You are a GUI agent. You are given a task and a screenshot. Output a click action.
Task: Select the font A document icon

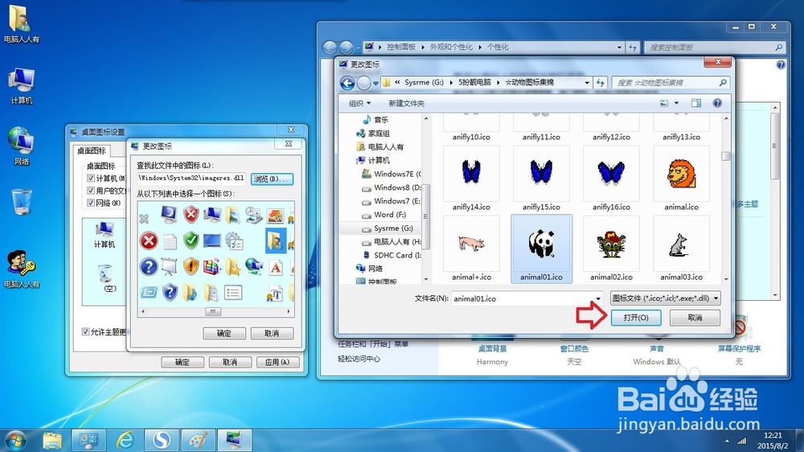pyautogui.click(x=276, y=267)
